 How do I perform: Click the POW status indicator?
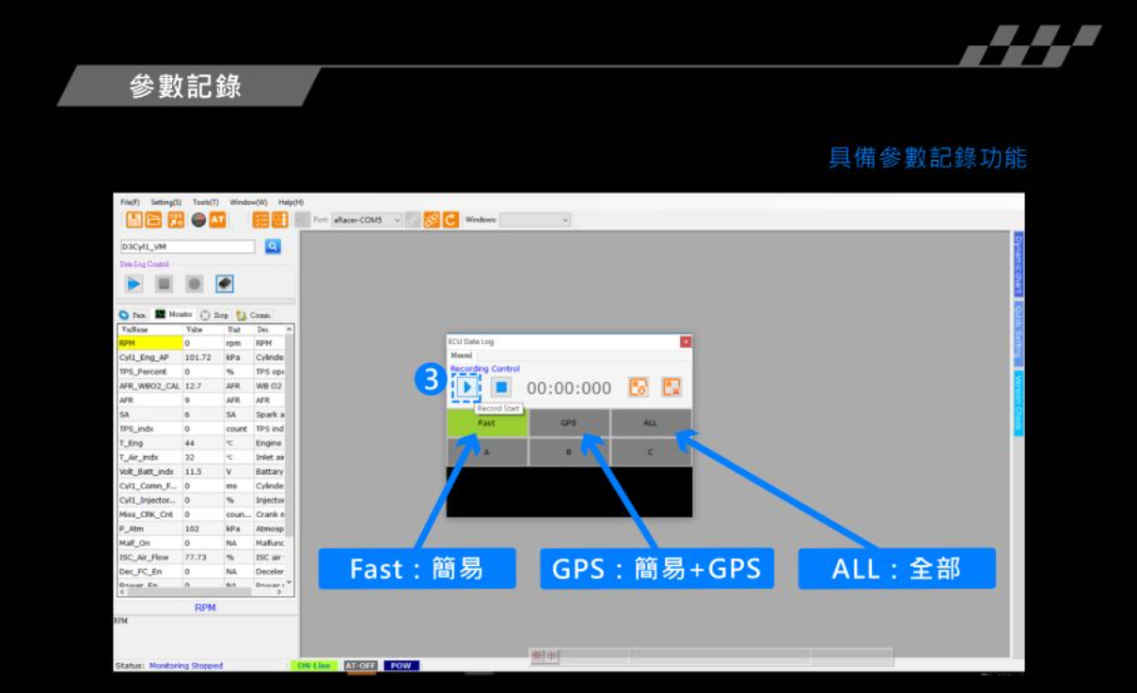coord(402,666)
